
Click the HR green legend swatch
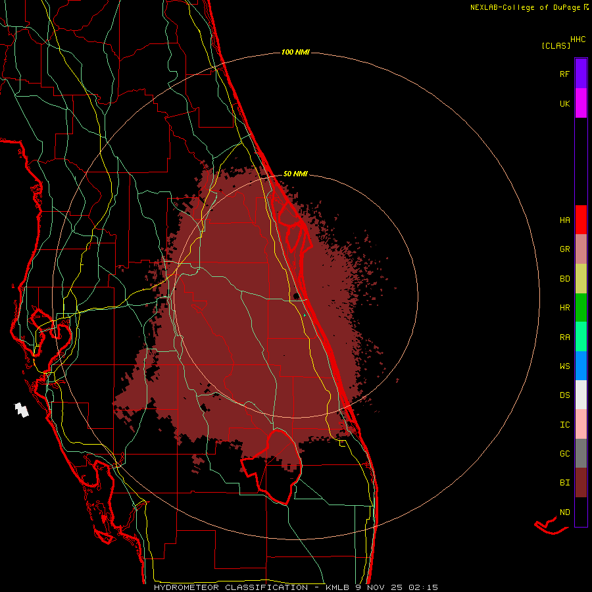pyautogui.click(x=581, y=307)
